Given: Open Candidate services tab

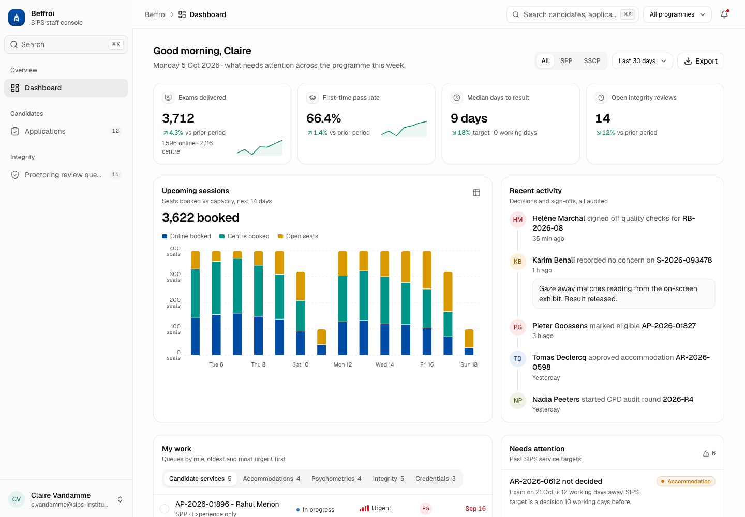Looking at the screenshot, I should click(x=200, y=479).
